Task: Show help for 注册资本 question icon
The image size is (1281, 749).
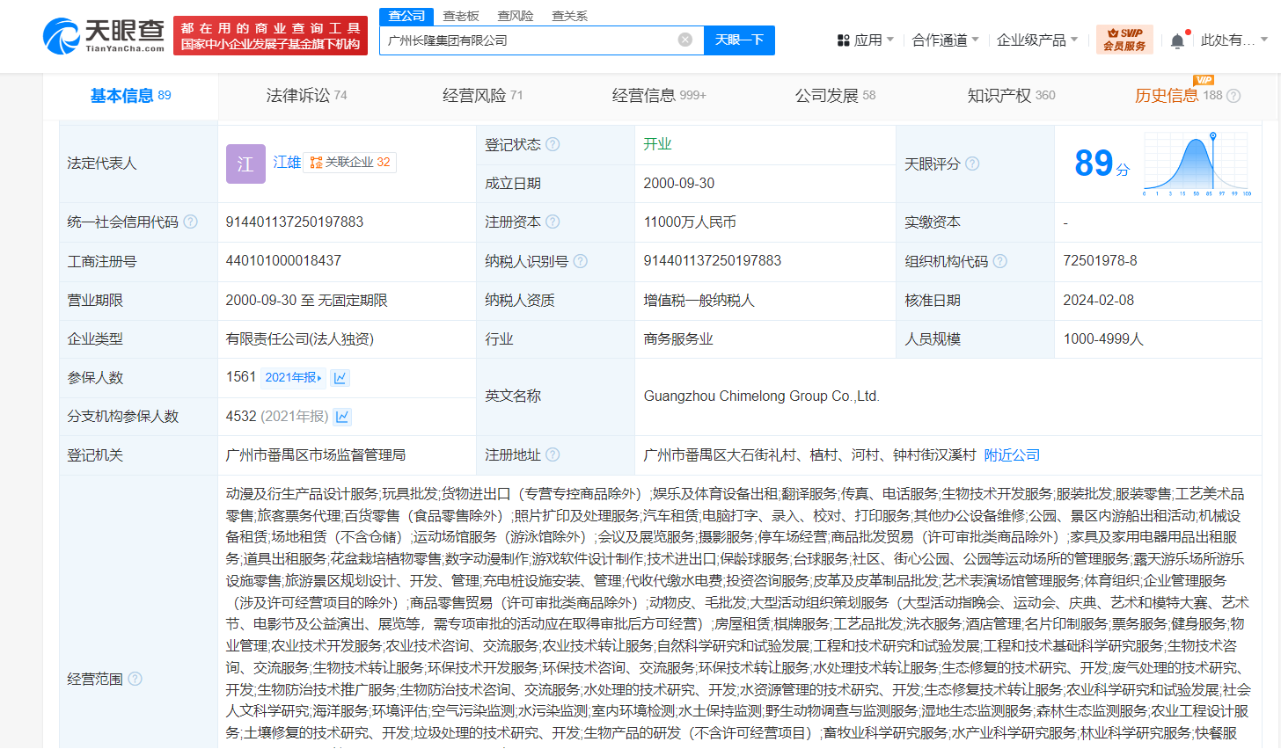Action: click(x=553, y=222)
